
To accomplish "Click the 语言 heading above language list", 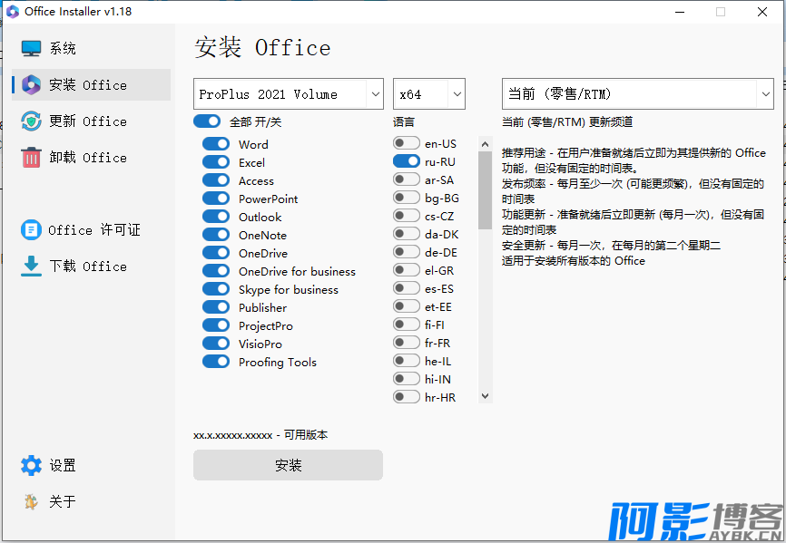I will point(404,121).
